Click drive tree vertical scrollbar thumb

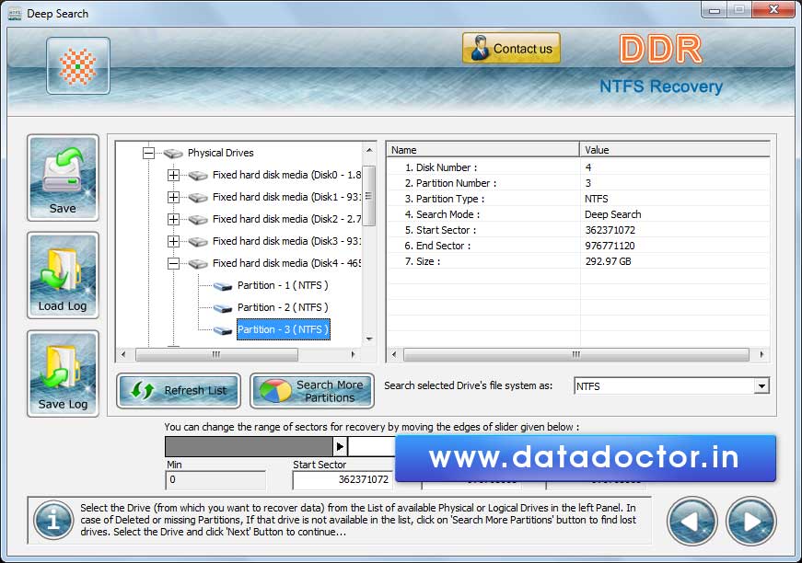[x=369, y=195]
